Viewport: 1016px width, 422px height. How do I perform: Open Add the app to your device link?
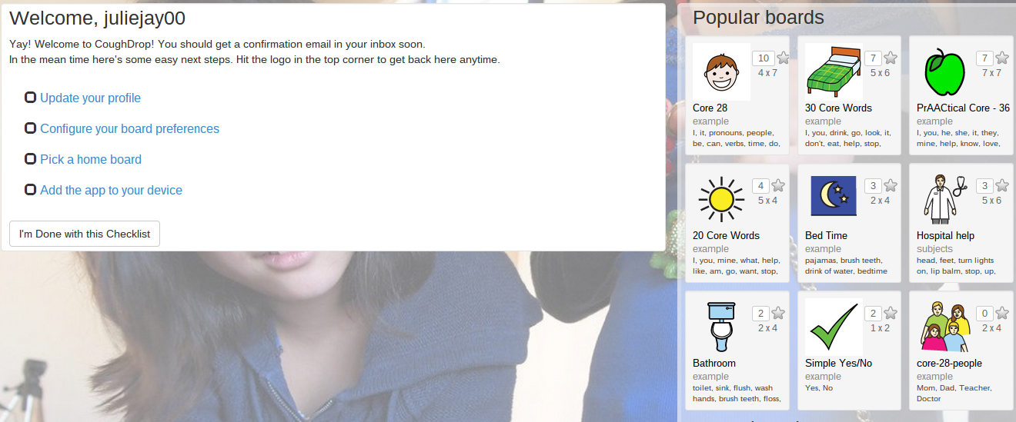[111, 191]
